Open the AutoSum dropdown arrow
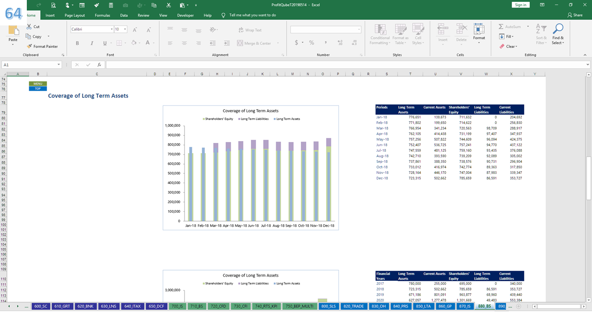Screen dimensions: 592x333 pos(528,27)
